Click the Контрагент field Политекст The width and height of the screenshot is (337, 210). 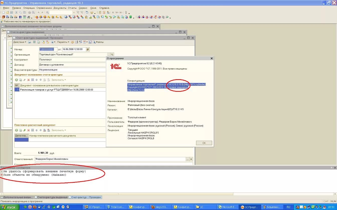[72, 60]
